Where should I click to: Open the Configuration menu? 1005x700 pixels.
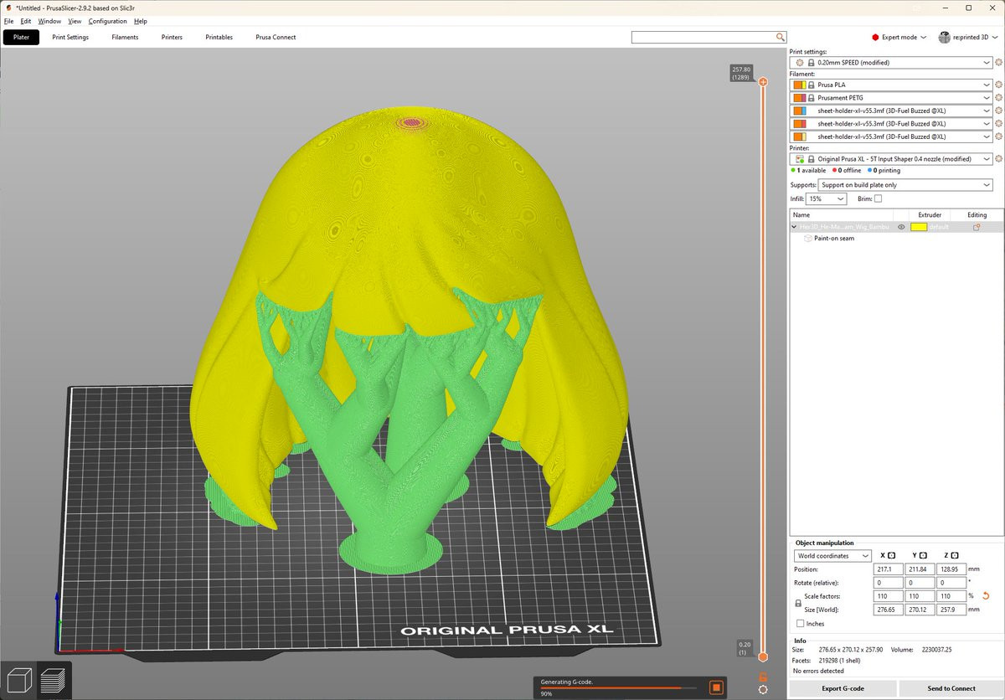click(107, 21)
